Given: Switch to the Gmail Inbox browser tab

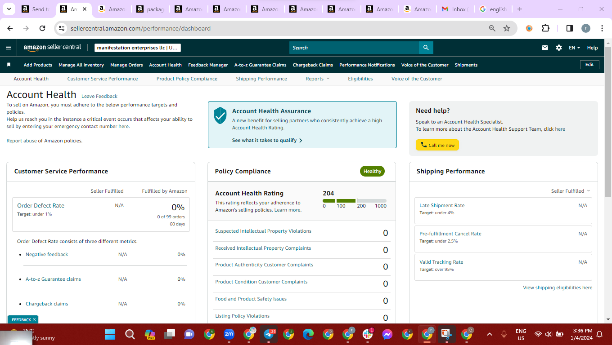Looking at the screenshot, I should click(x=454, y=9).
